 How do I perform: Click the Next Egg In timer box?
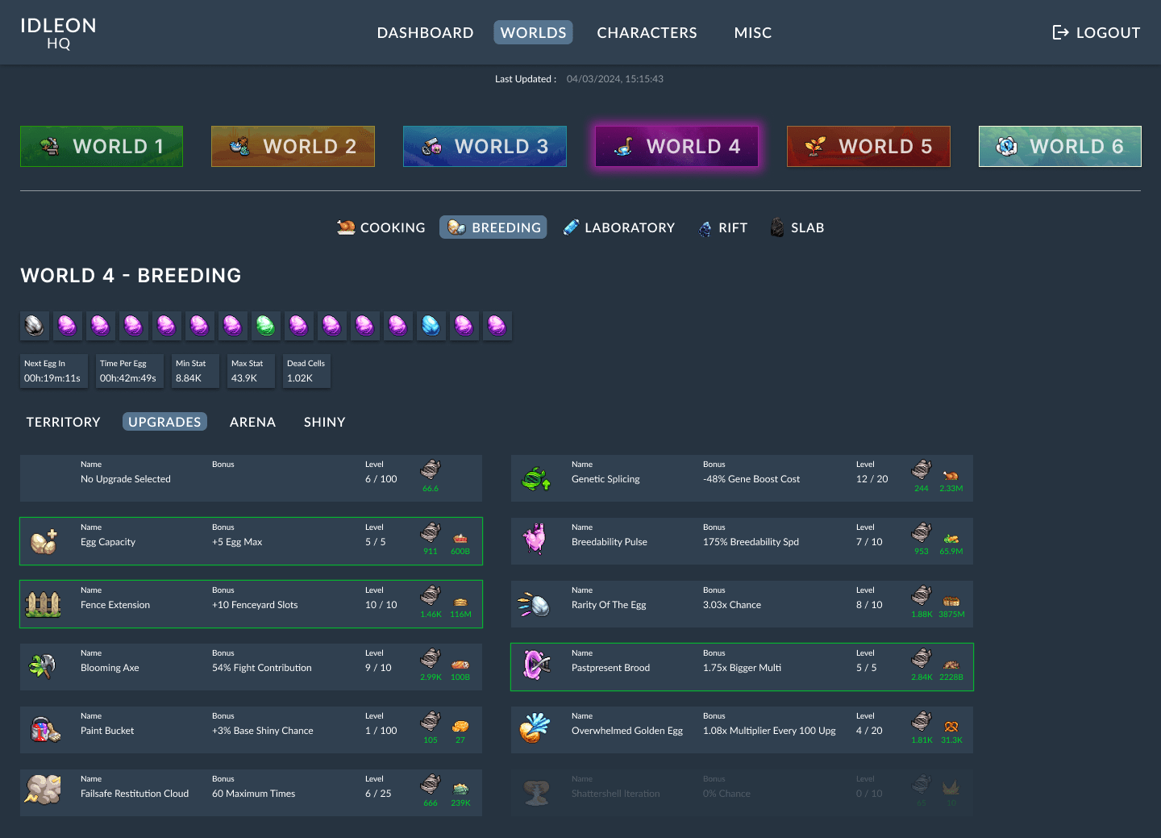pyautogui.click(x=53, y=371)
